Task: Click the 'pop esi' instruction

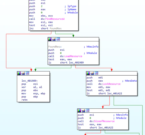Action: tap(30, 84)
